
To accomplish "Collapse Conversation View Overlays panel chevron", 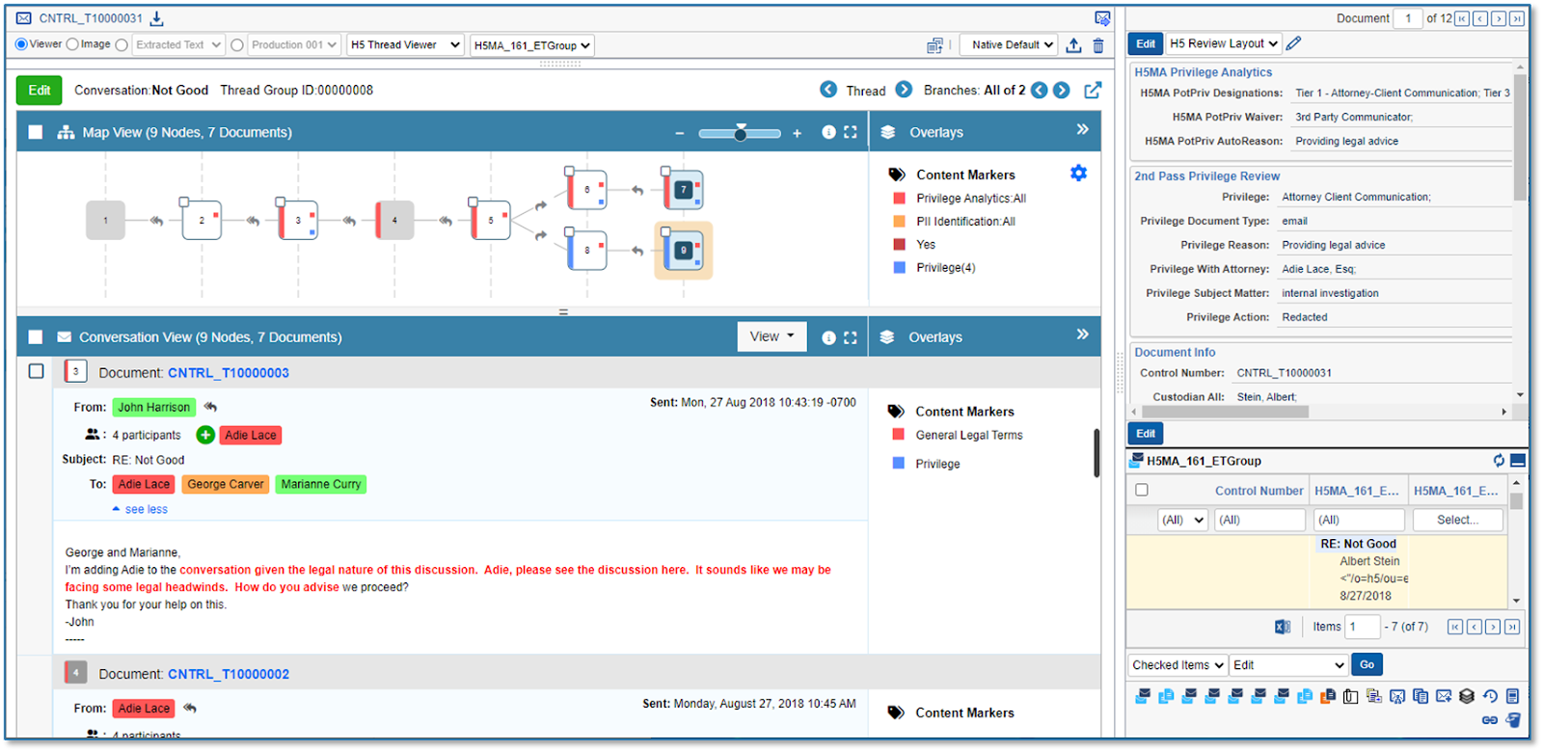I will click(x=1083, y=334).
